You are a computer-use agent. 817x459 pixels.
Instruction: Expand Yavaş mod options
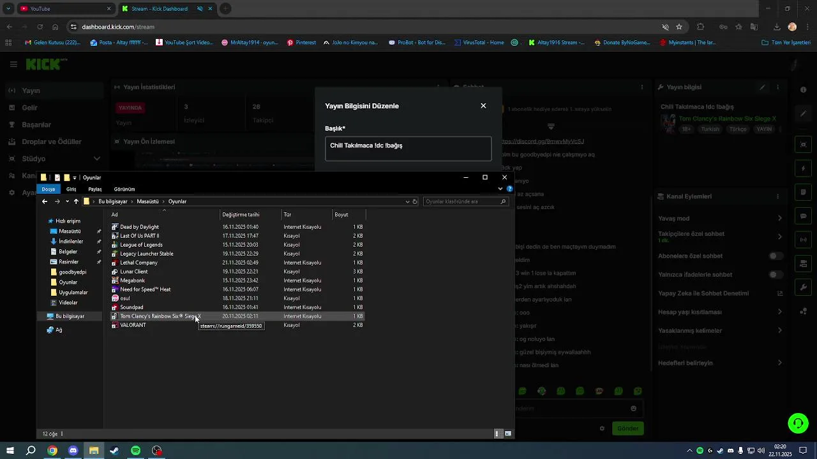click(779, 219)
